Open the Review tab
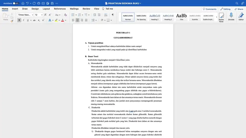 coord(86,9)
